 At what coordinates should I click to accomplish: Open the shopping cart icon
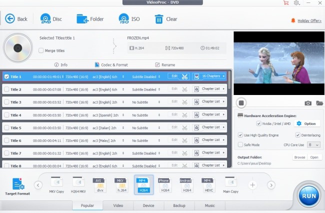click(x=286, y=2)
